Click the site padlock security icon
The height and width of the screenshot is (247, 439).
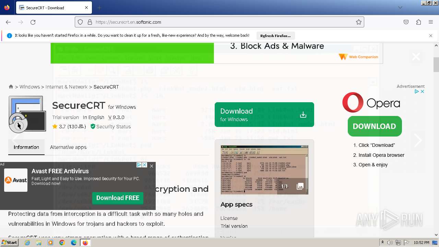[x=90, y=22]
